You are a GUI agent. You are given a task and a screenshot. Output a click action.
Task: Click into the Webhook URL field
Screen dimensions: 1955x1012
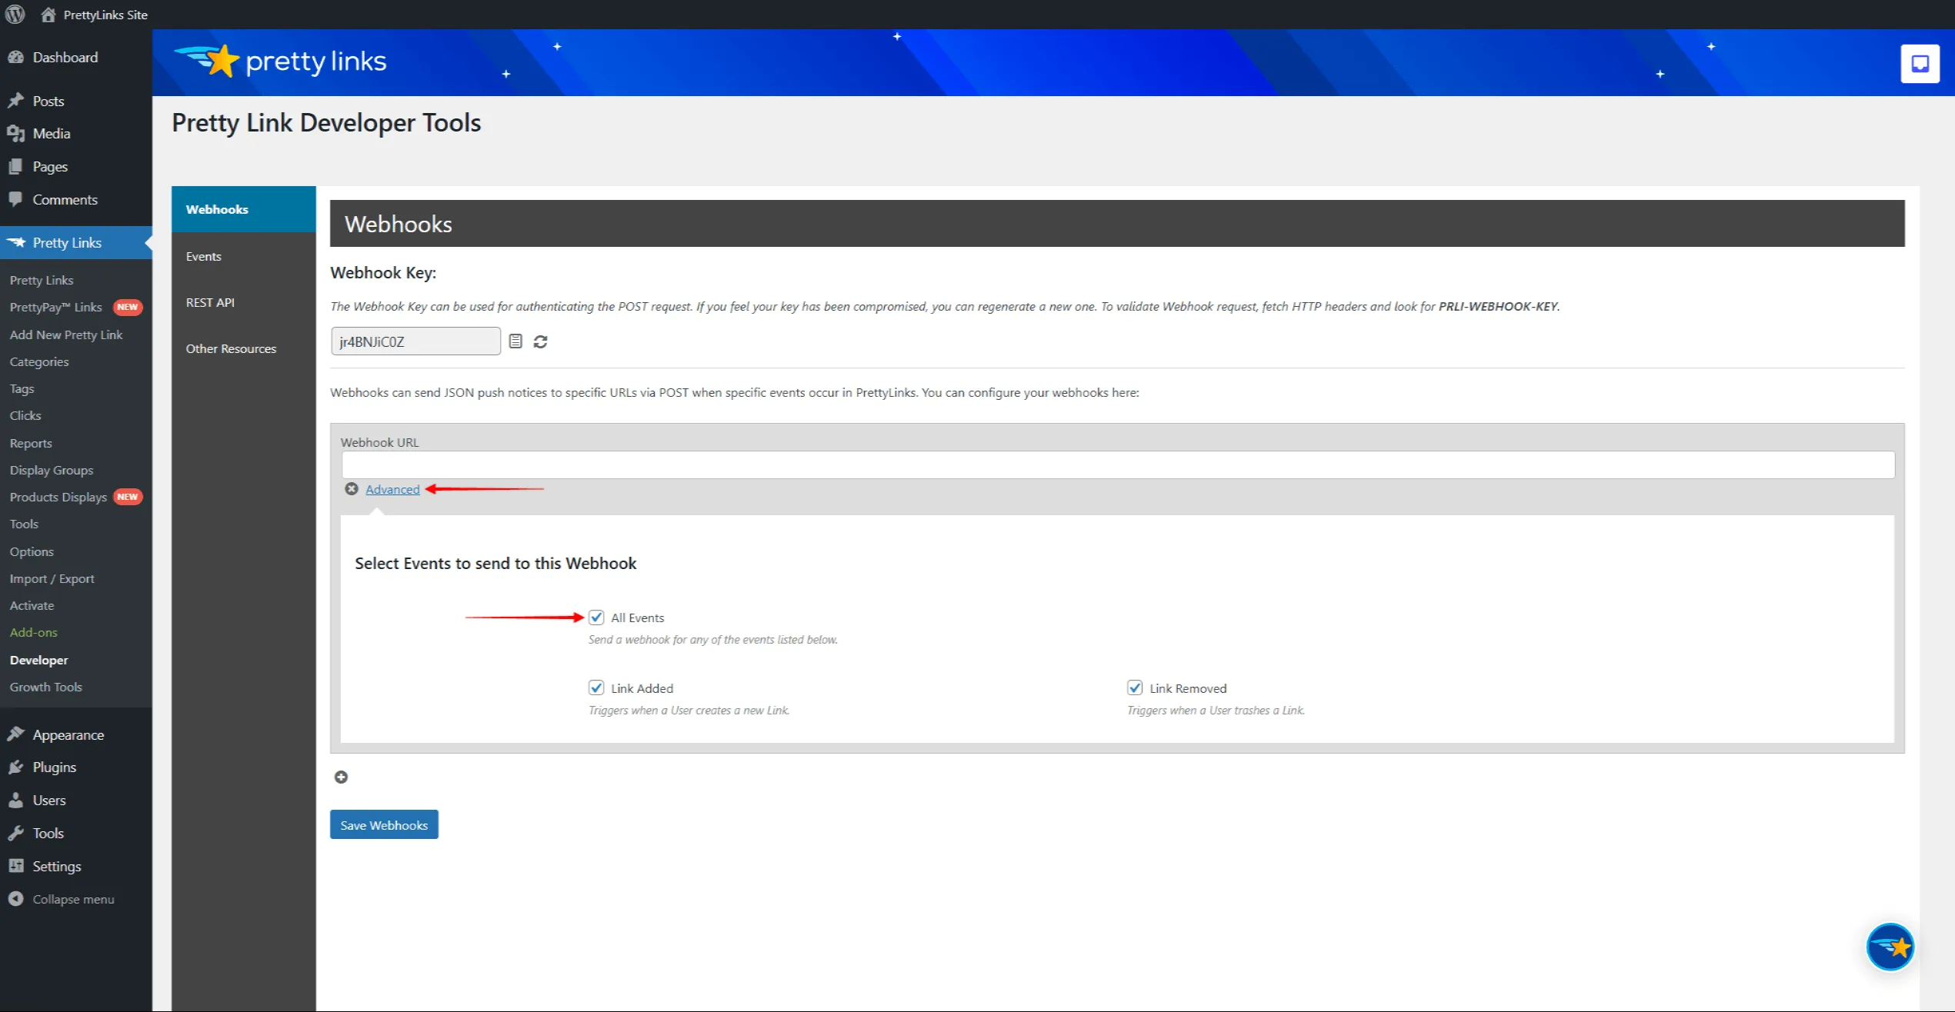(1117, 464)
